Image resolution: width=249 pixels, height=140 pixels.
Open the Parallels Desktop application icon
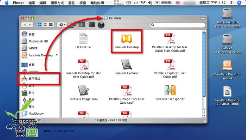[x=127, y=38]
